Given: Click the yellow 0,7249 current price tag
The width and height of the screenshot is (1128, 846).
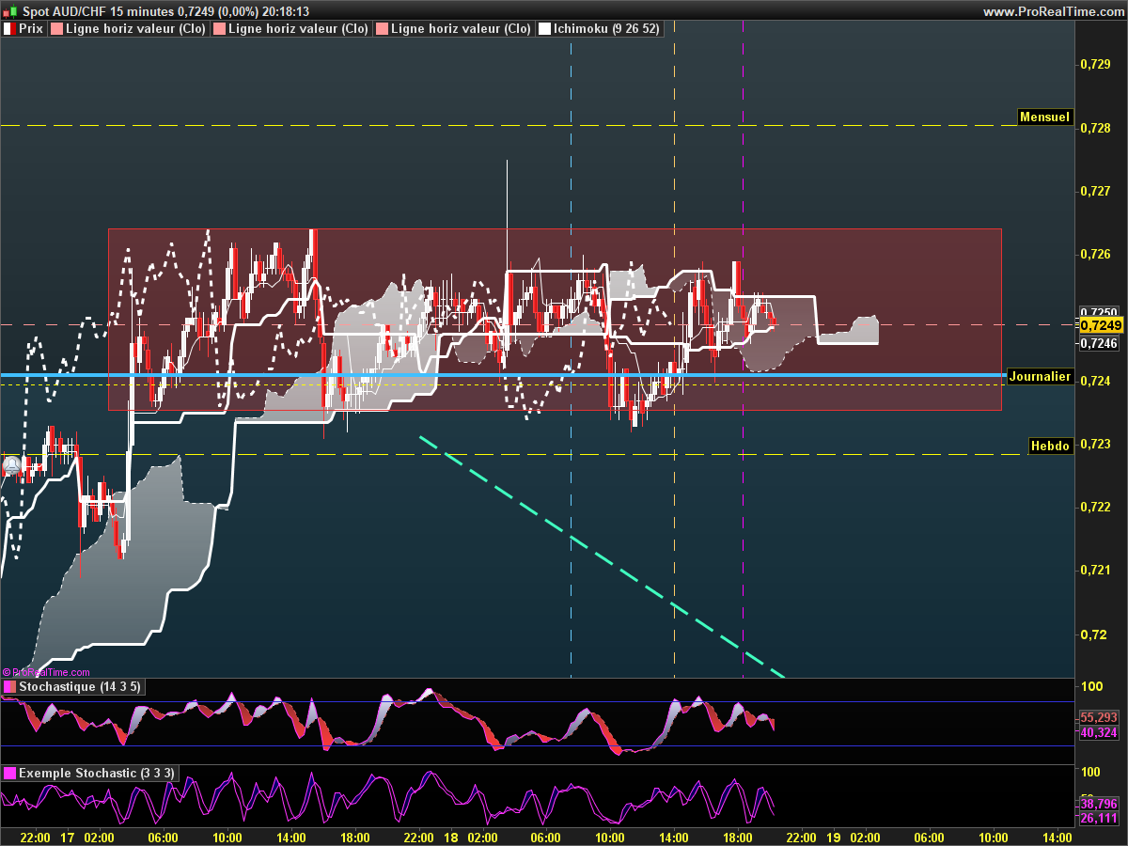Looking at the screenshot, I should point(1101,325).
